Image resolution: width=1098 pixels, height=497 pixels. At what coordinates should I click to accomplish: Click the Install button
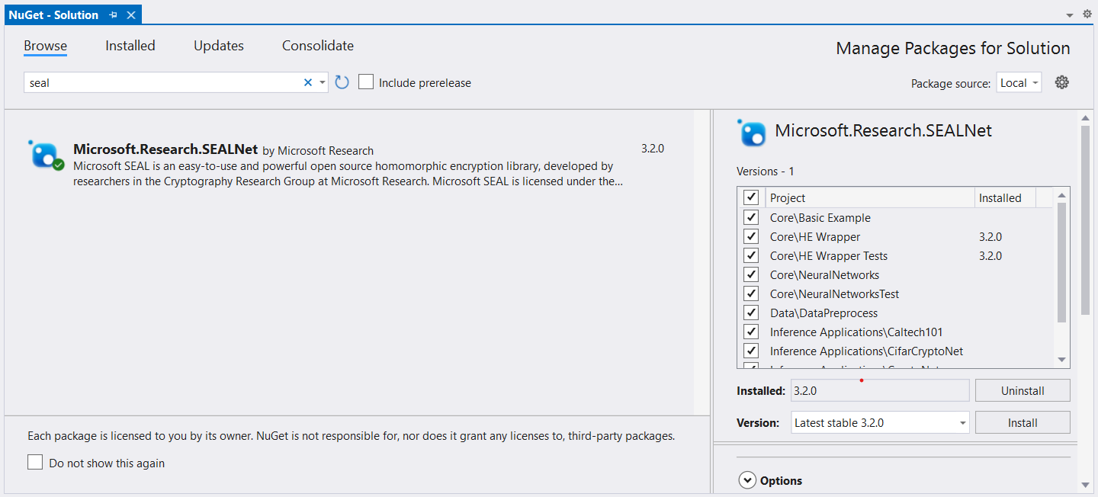tap(1022, 422)
